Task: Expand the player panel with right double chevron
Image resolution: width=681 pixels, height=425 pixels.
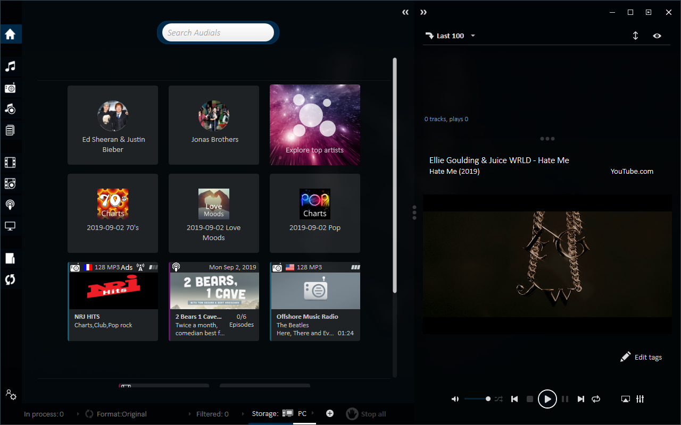Action: (x=423, y=12)
